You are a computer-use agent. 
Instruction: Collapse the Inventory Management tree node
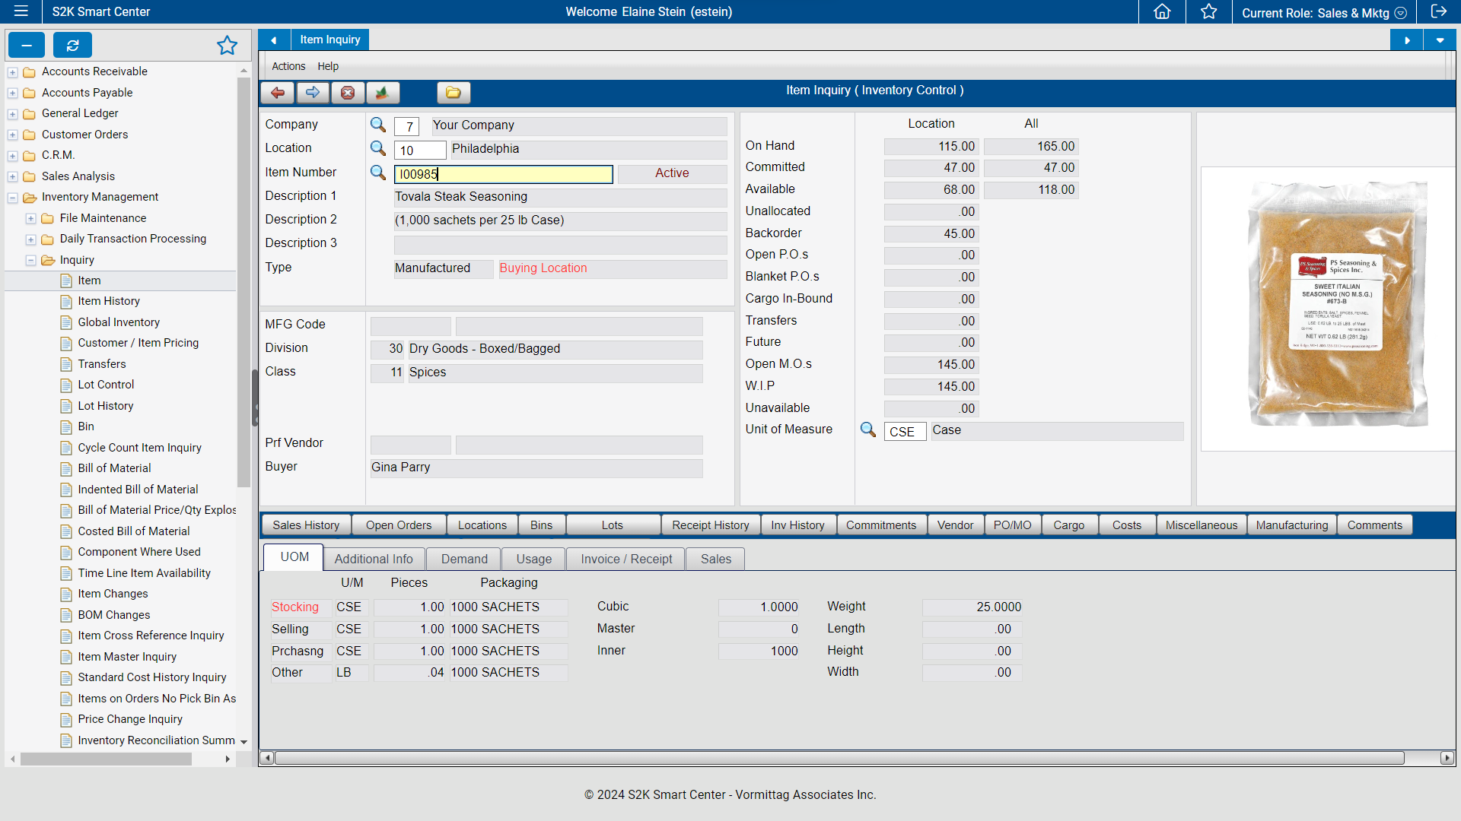click(x=12, y=197)
